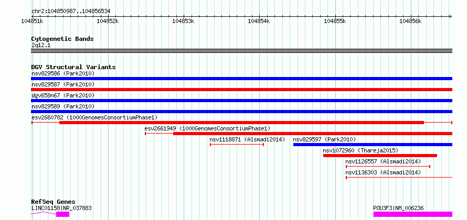The image size is (467, 220).
Task: Open variant label nsv829589 (Park2010)
Action: pos(63,106)
